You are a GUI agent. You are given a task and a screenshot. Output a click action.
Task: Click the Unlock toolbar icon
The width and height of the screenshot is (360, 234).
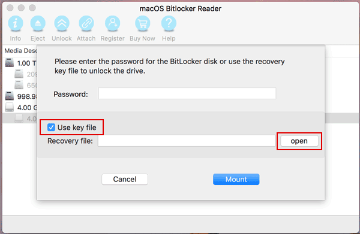(x=62, y=23)
